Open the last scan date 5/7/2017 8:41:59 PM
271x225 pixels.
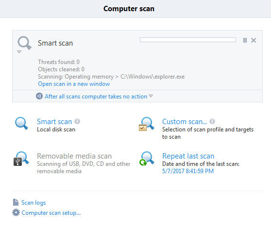(x=188, y=171)
